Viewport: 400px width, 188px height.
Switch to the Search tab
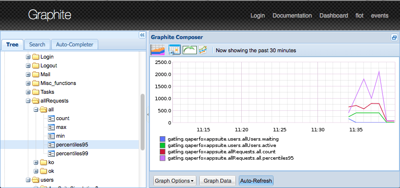tap(37, 44)
